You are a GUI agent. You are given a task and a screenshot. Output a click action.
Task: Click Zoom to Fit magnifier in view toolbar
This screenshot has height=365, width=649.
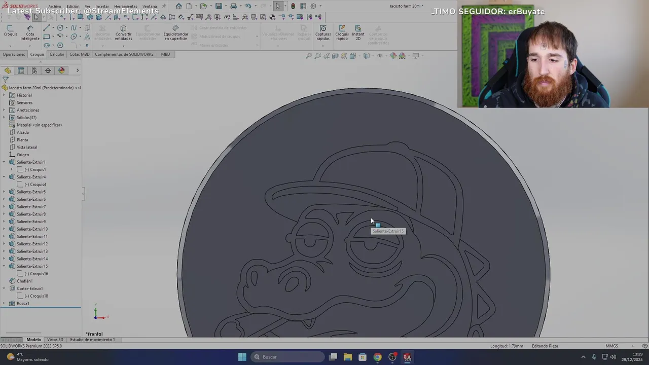[309, 56]
